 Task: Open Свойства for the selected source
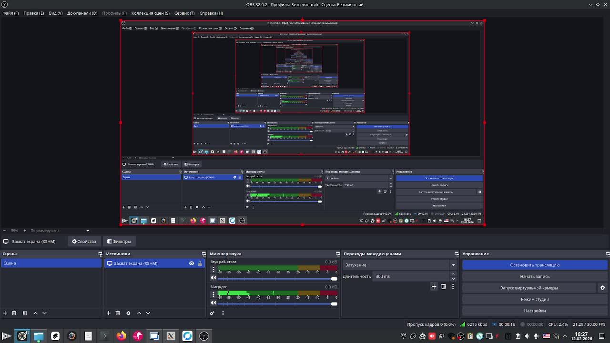coord(84,242)
